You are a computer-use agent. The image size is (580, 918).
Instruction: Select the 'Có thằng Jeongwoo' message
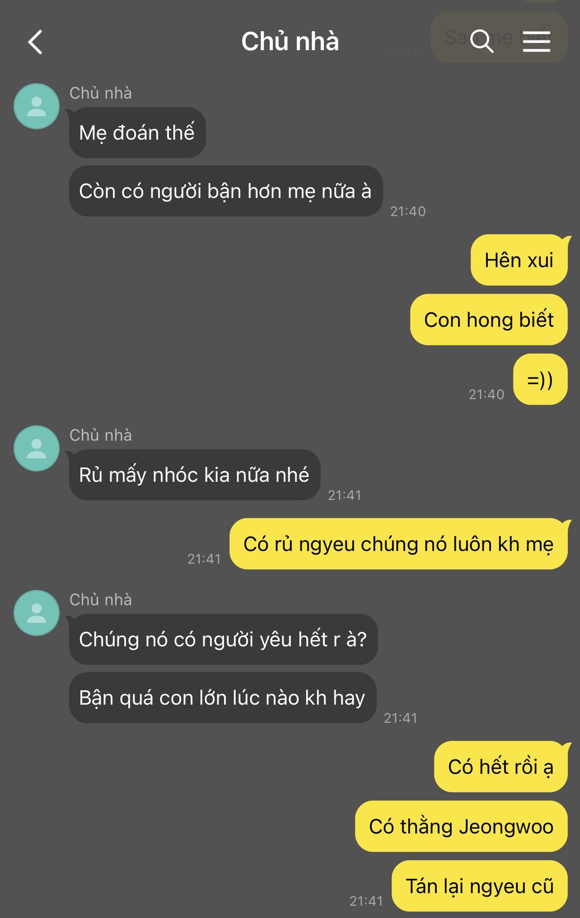(x=461, y=826)
